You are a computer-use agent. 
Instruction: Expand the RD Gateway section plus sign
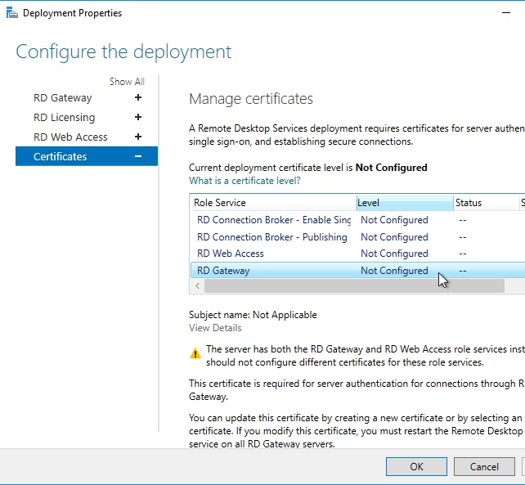[138, 97]
